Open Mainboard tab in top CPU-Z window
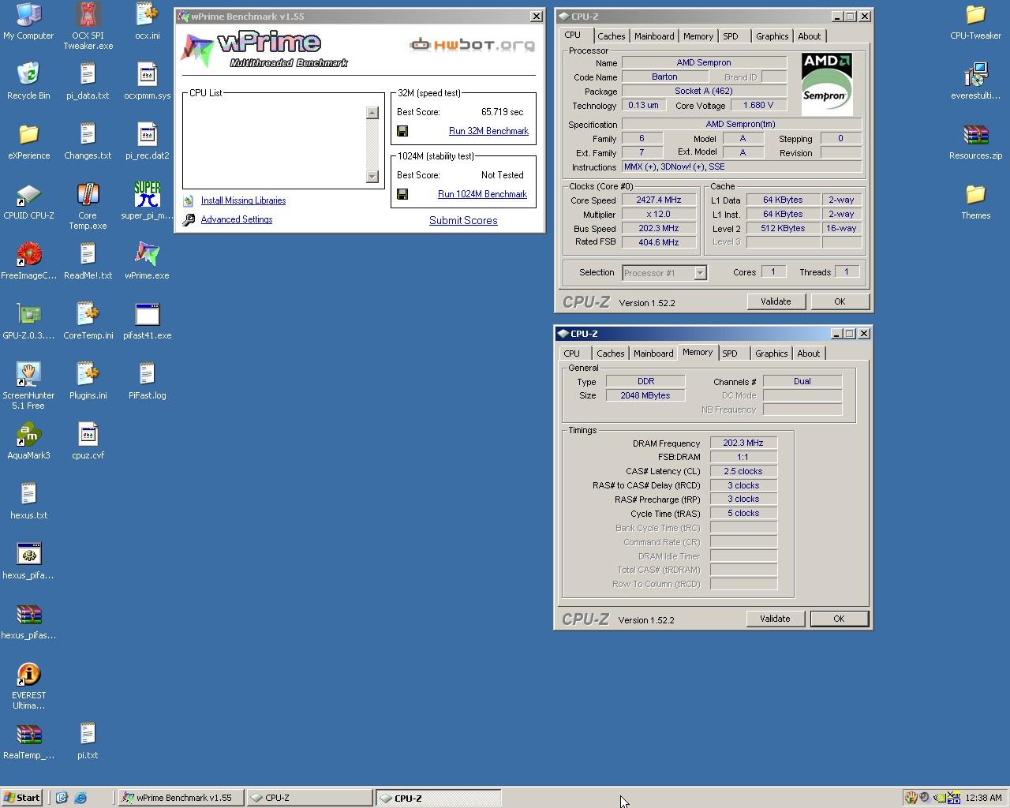Viewport: 1010px width, 808px height. (654, 36)
